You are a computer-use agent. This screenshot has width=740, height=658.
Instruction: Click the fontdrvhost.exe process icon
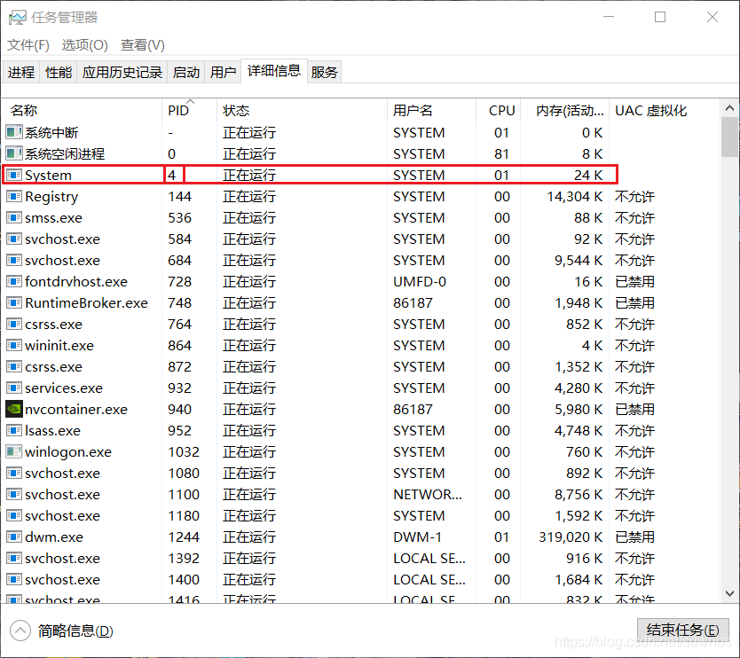[14, 282]
